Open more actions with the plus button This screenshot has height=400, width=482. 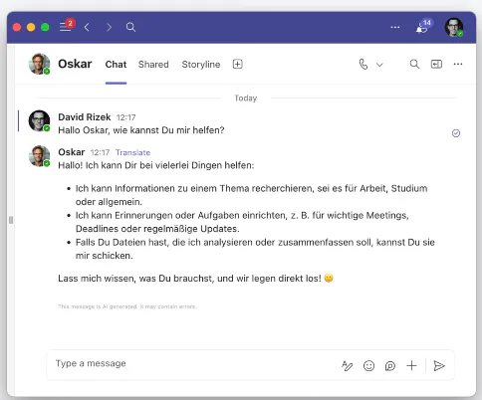[x=411, y=365]
